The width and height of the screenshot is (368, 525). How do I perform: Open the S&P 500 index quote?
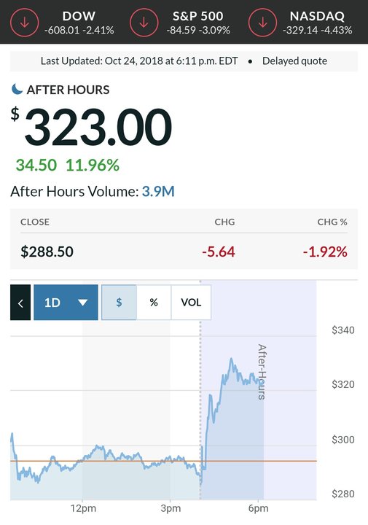point(198,23)
